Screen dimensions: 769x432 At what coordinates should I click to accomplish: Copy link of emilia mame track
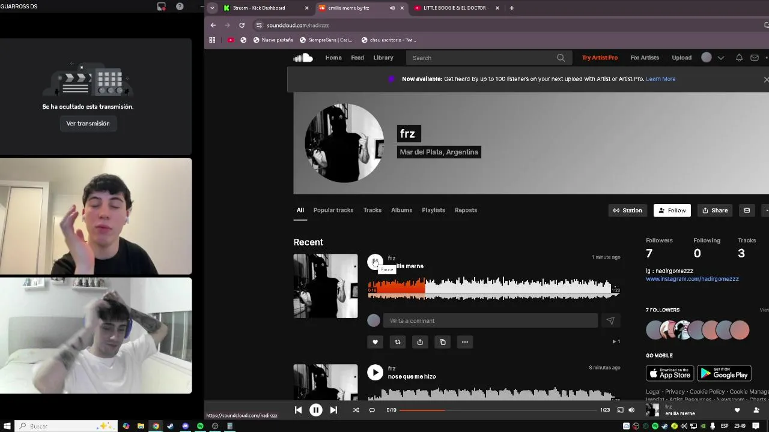[x=442, y=342]
